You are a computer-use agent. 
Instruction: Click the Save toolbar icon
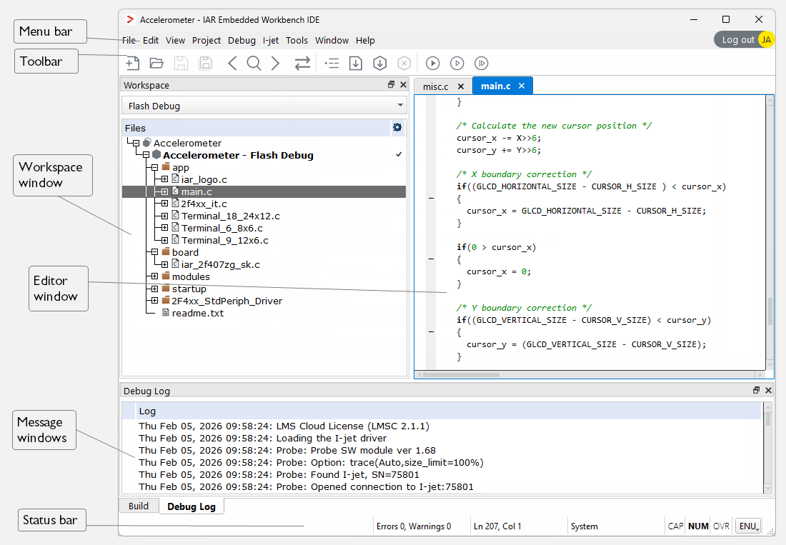tap(181, 63)
